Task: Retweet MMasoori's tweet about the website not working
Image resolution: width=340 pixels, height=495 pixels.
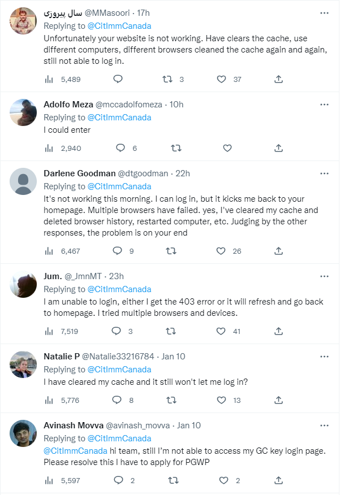Action: point(167,79)
